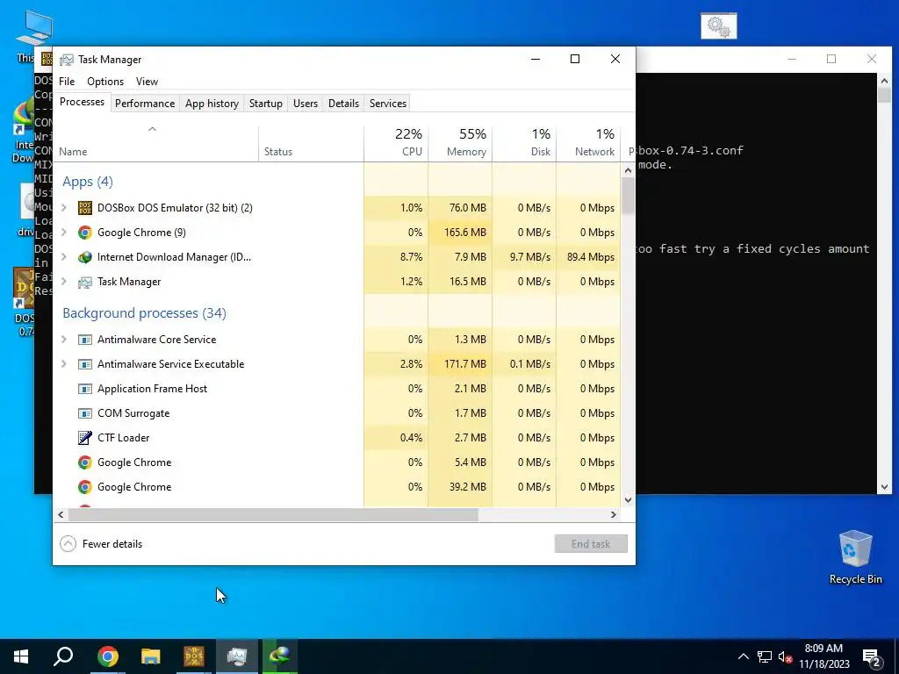Click the End task button
Screen dimensions: 899x674
click(x=591, y=544)
